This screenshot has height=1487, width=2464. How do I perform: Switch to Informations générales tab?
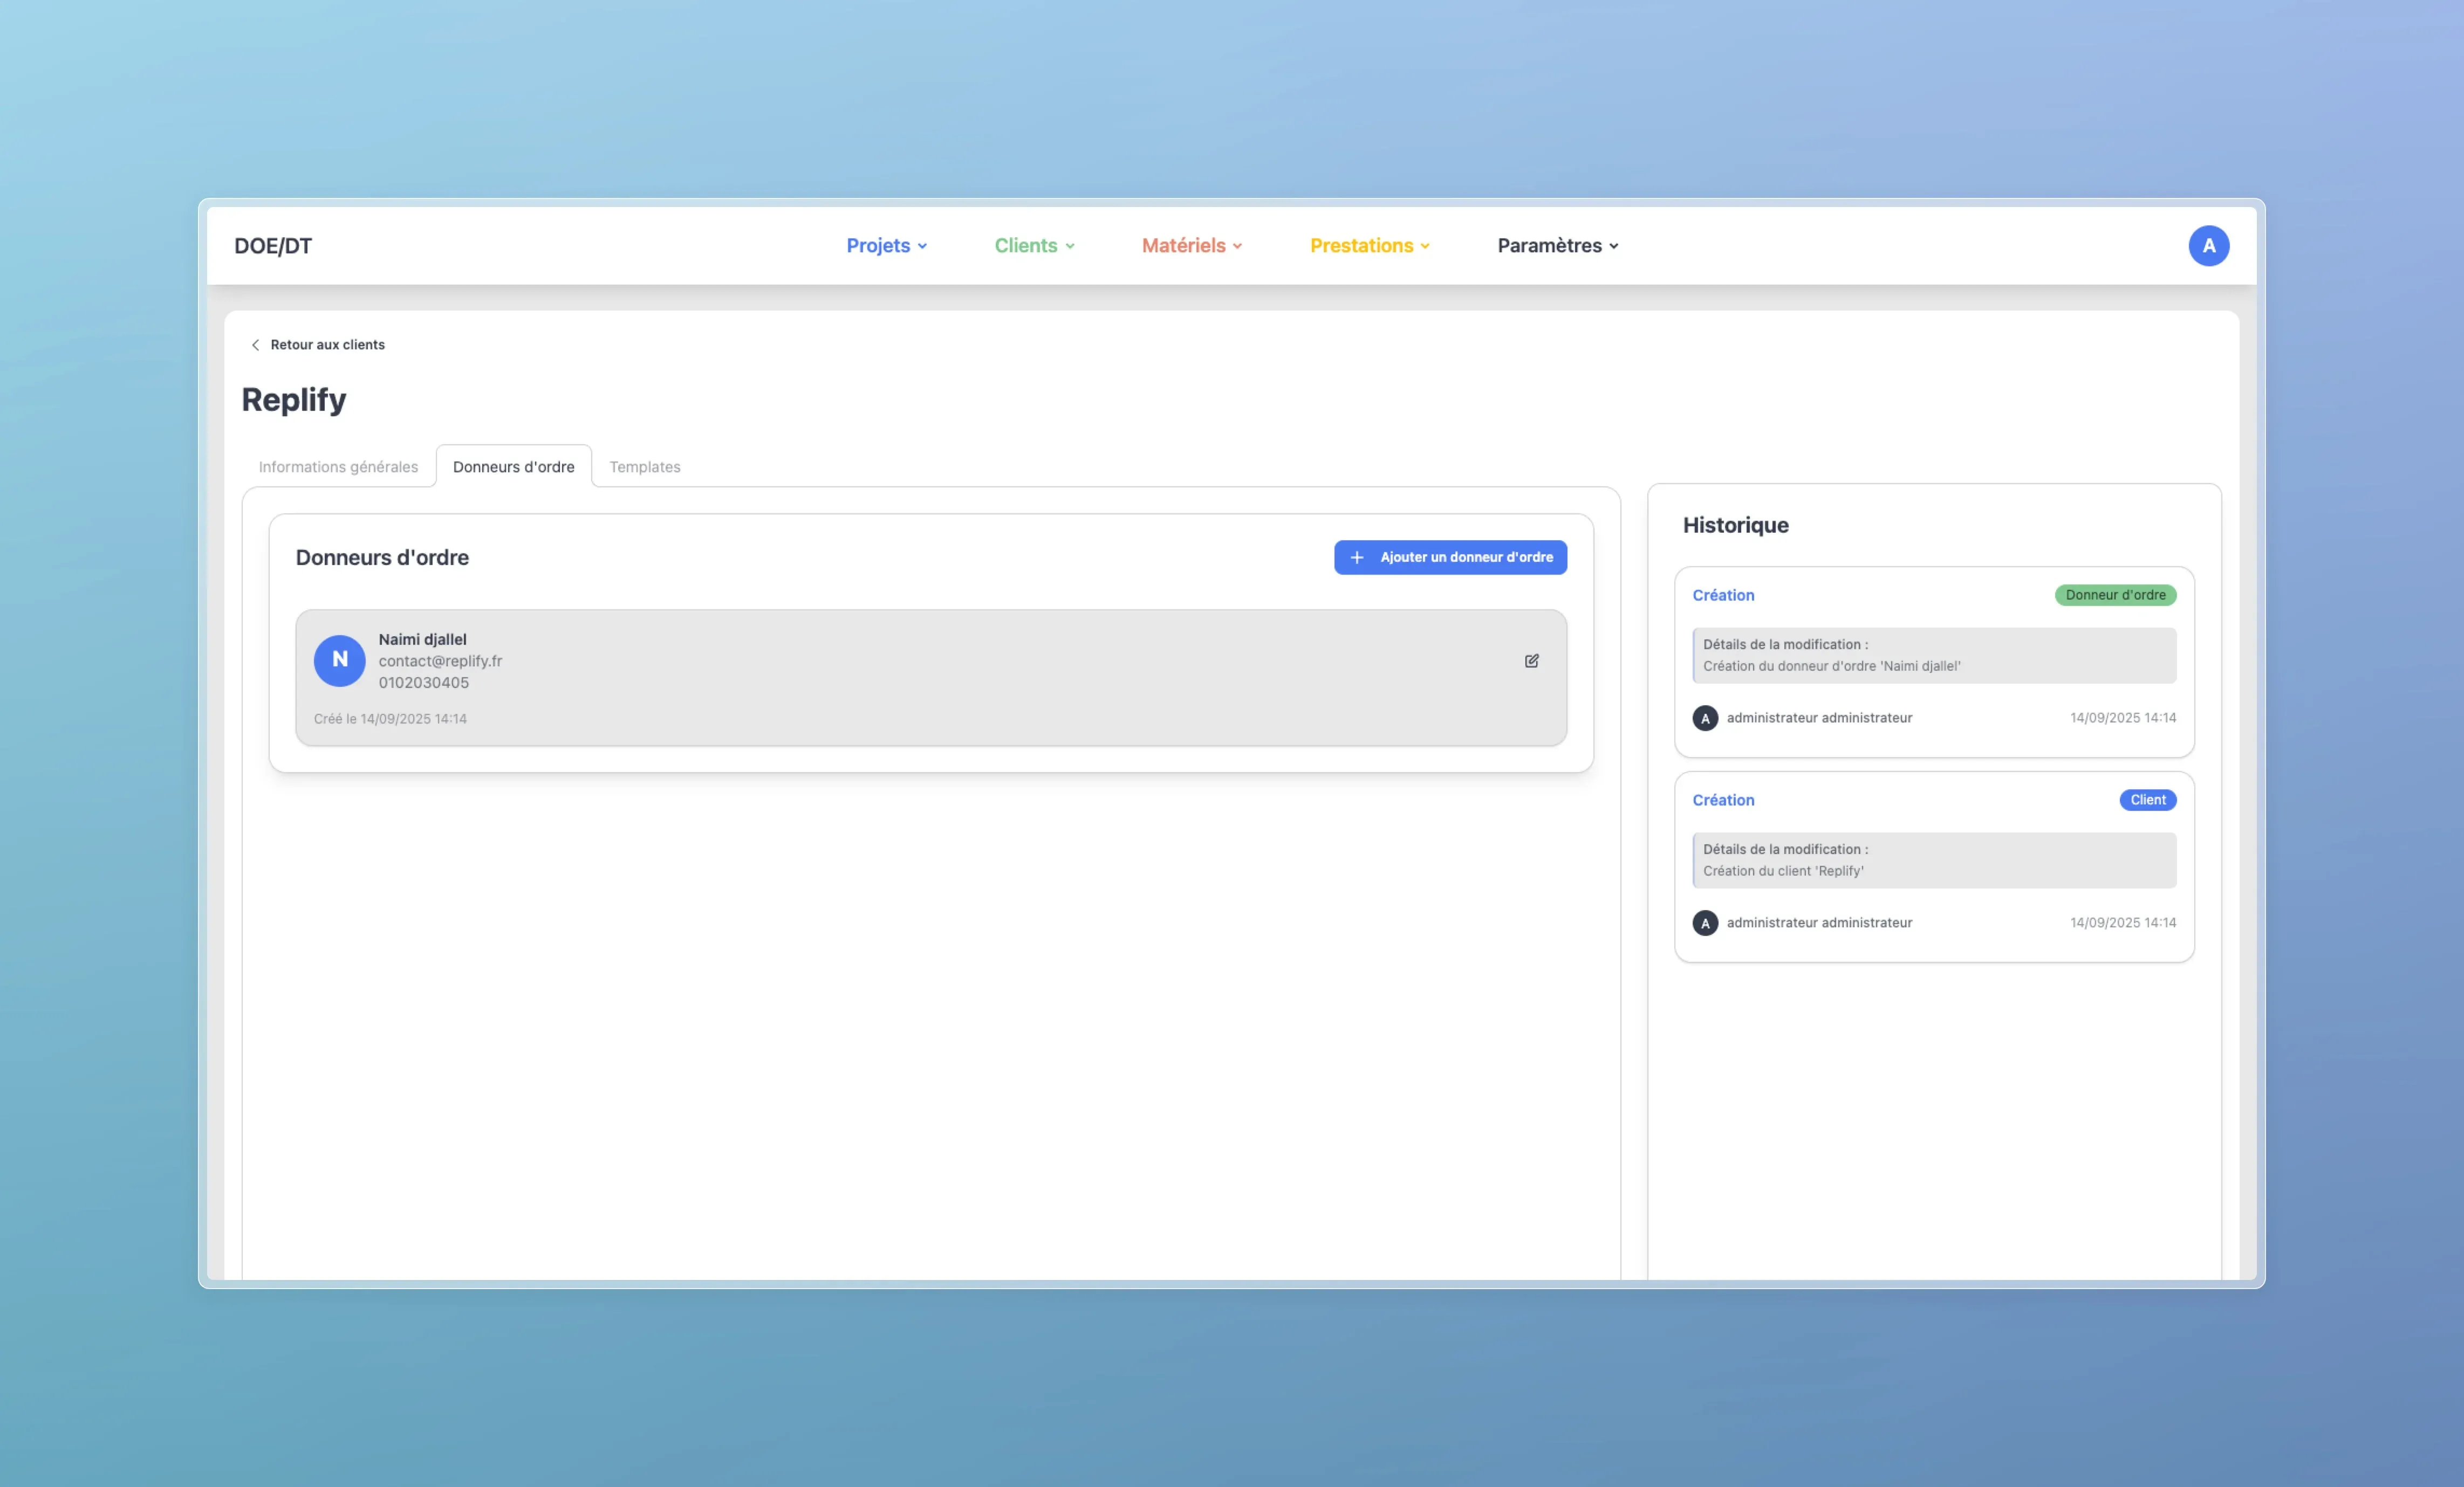338,467
